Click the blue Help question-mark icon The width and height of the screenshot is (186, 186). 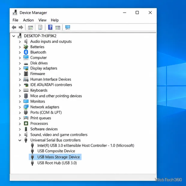50,27
